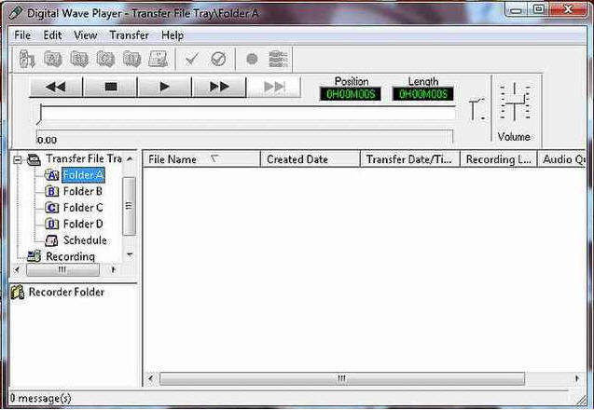Click the Schedule toolbar icon
594x410 pixels.
[x=158, y=59]
